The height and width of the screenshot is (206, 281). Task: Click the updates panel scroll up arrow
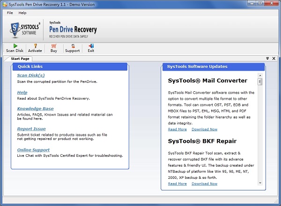pos(260,75)
